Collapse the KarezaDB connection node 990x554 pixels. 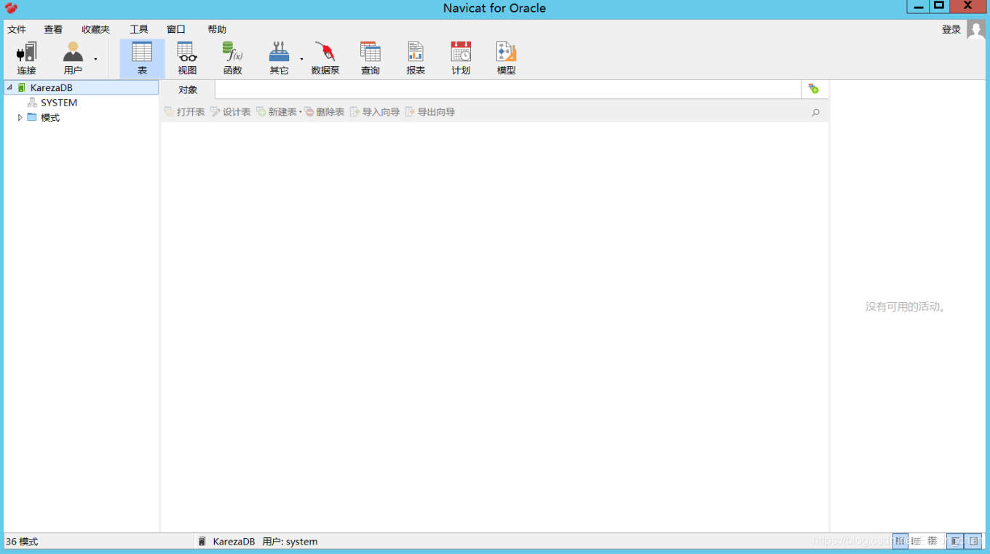9,87
